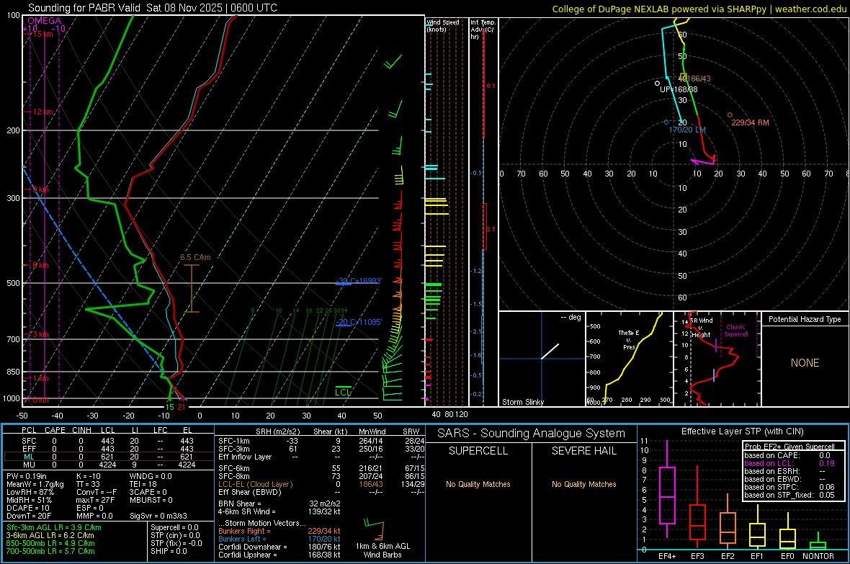
Task: Click the 'Sfc-3km AGL LR = 3.9 C/km' line
Action: click(54, 527)
